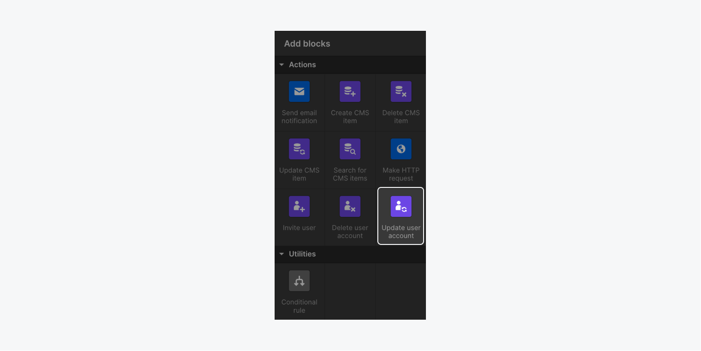Click the Delete CMS item label

[401, 117]
